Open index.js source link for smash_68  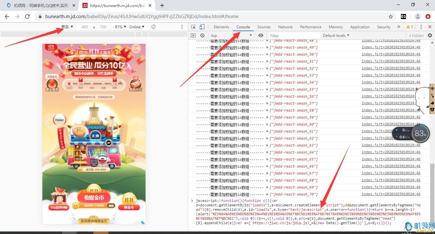[391, 180]
